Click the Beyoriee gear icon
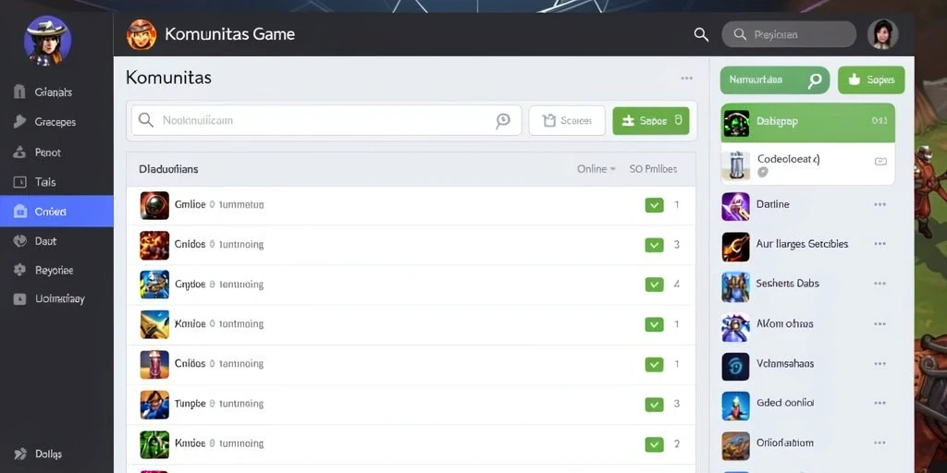947x473 pixels. [x=20, y=270]
